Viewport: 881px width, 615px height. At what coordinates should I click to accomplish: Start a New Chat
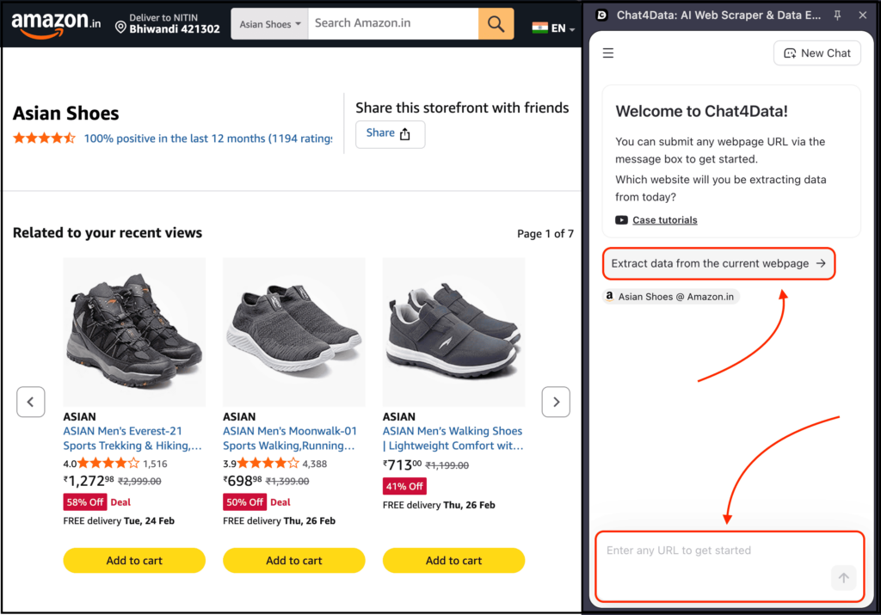click(x=817, y=53)
